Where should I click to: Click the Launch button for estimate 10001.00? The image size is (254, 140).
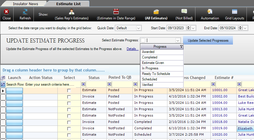point(14,91)
